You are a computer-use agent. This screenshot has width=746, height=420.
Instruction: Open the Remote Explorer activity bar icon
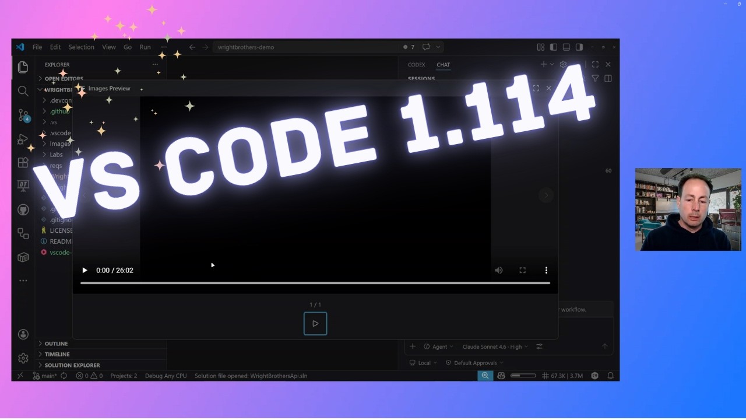pyautogui.click(x=23, y=233)
